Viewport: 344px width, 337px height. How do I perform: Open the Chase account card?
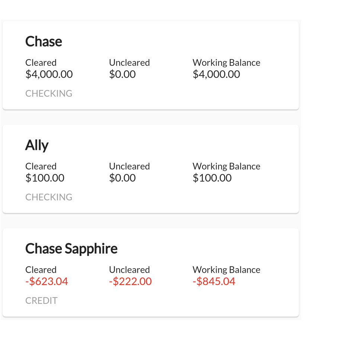point(44,41)
